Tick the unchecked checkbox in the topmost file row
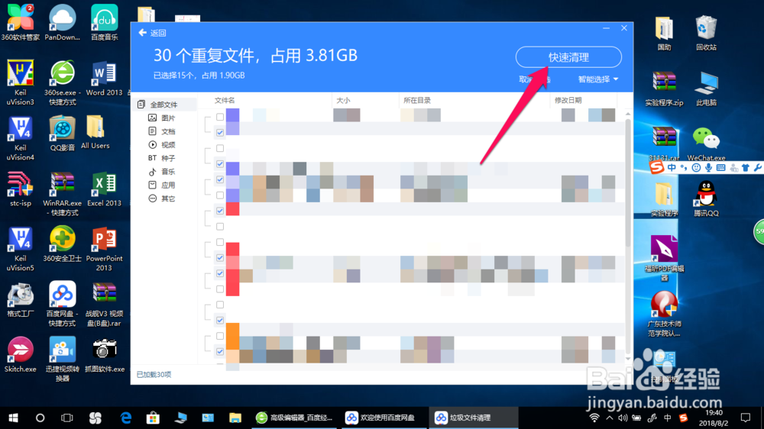Viewport: 764px width, 429px height. click(220, 117)
